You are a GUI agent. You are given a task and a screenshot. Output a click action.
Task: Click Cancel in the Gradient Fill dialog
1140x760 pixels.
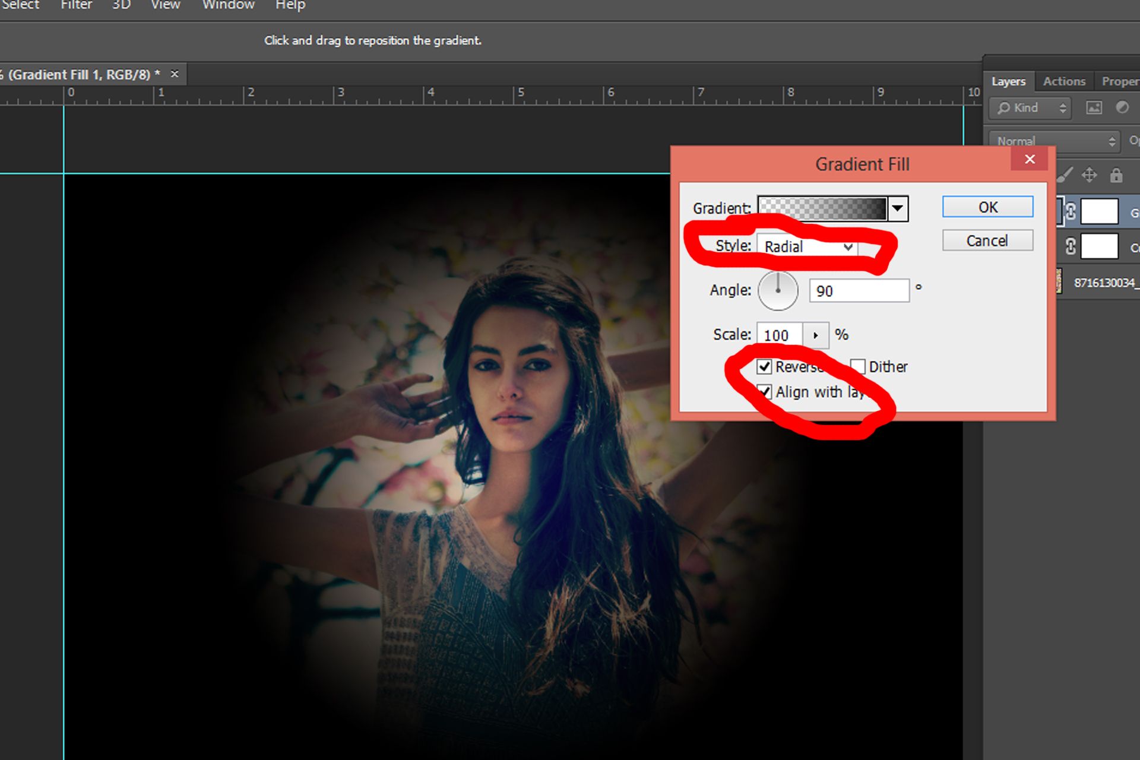point(987,240)
